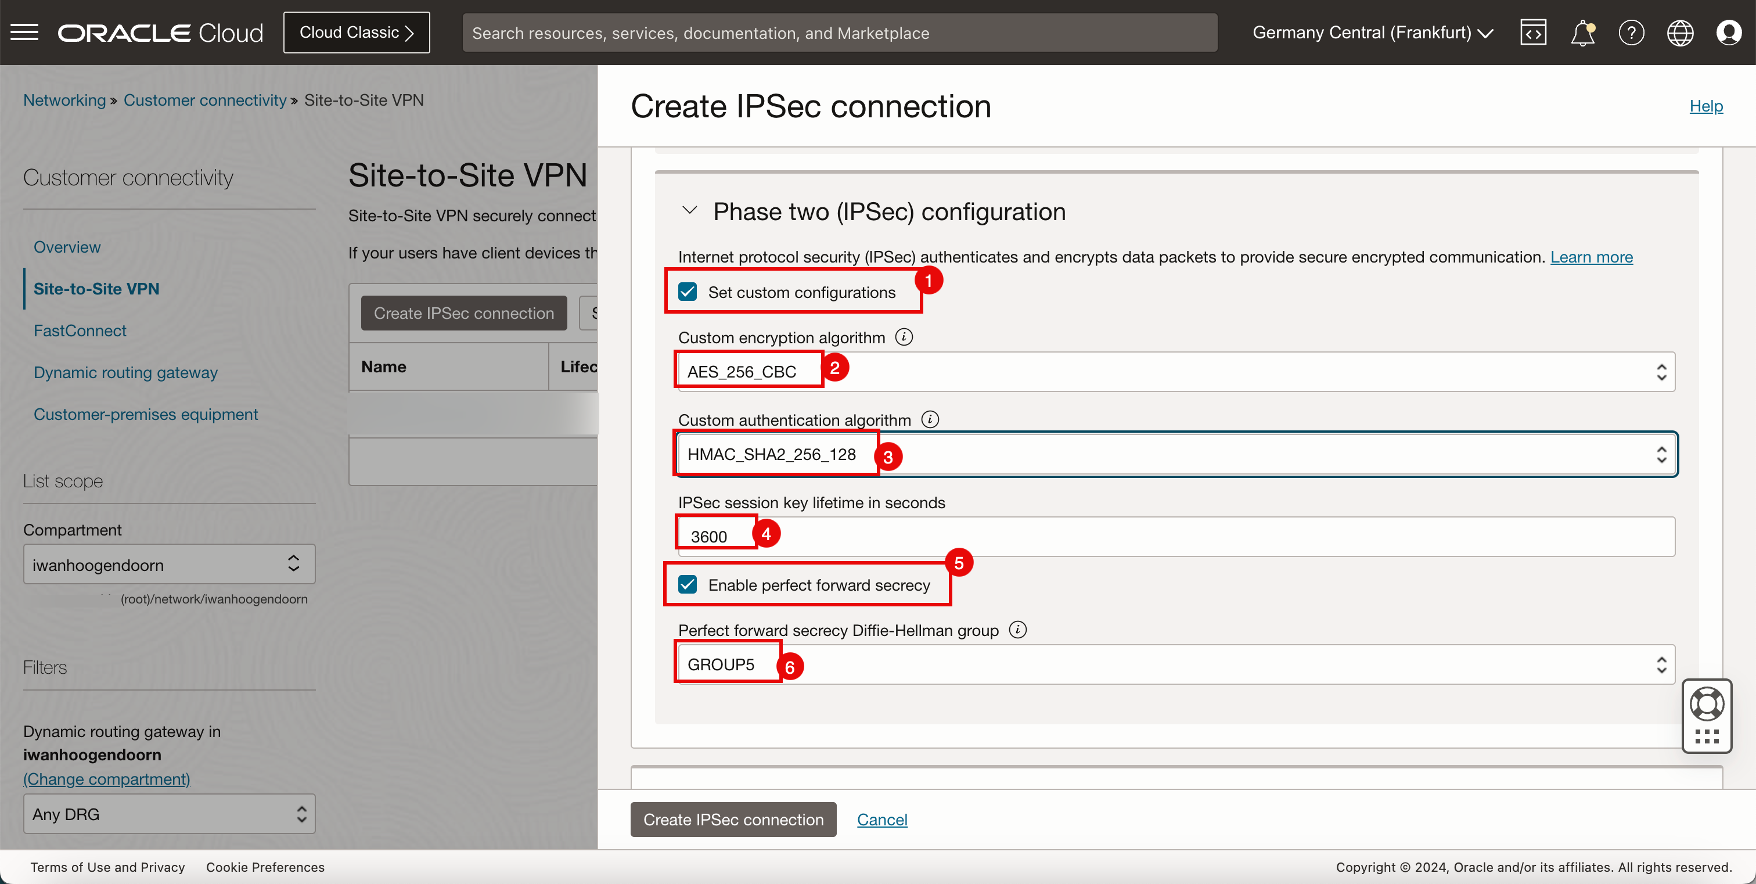
Task: Open the hamburger navigation menu
Action: (24, 32)
